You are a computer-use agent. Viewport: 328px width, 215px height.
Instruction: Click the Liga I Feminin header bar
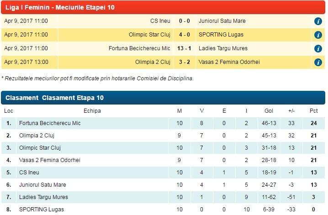click(x=163, y=7)
